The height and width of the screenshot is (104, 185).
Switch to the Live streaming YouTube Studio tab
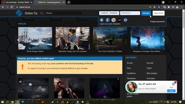[17, 2]
